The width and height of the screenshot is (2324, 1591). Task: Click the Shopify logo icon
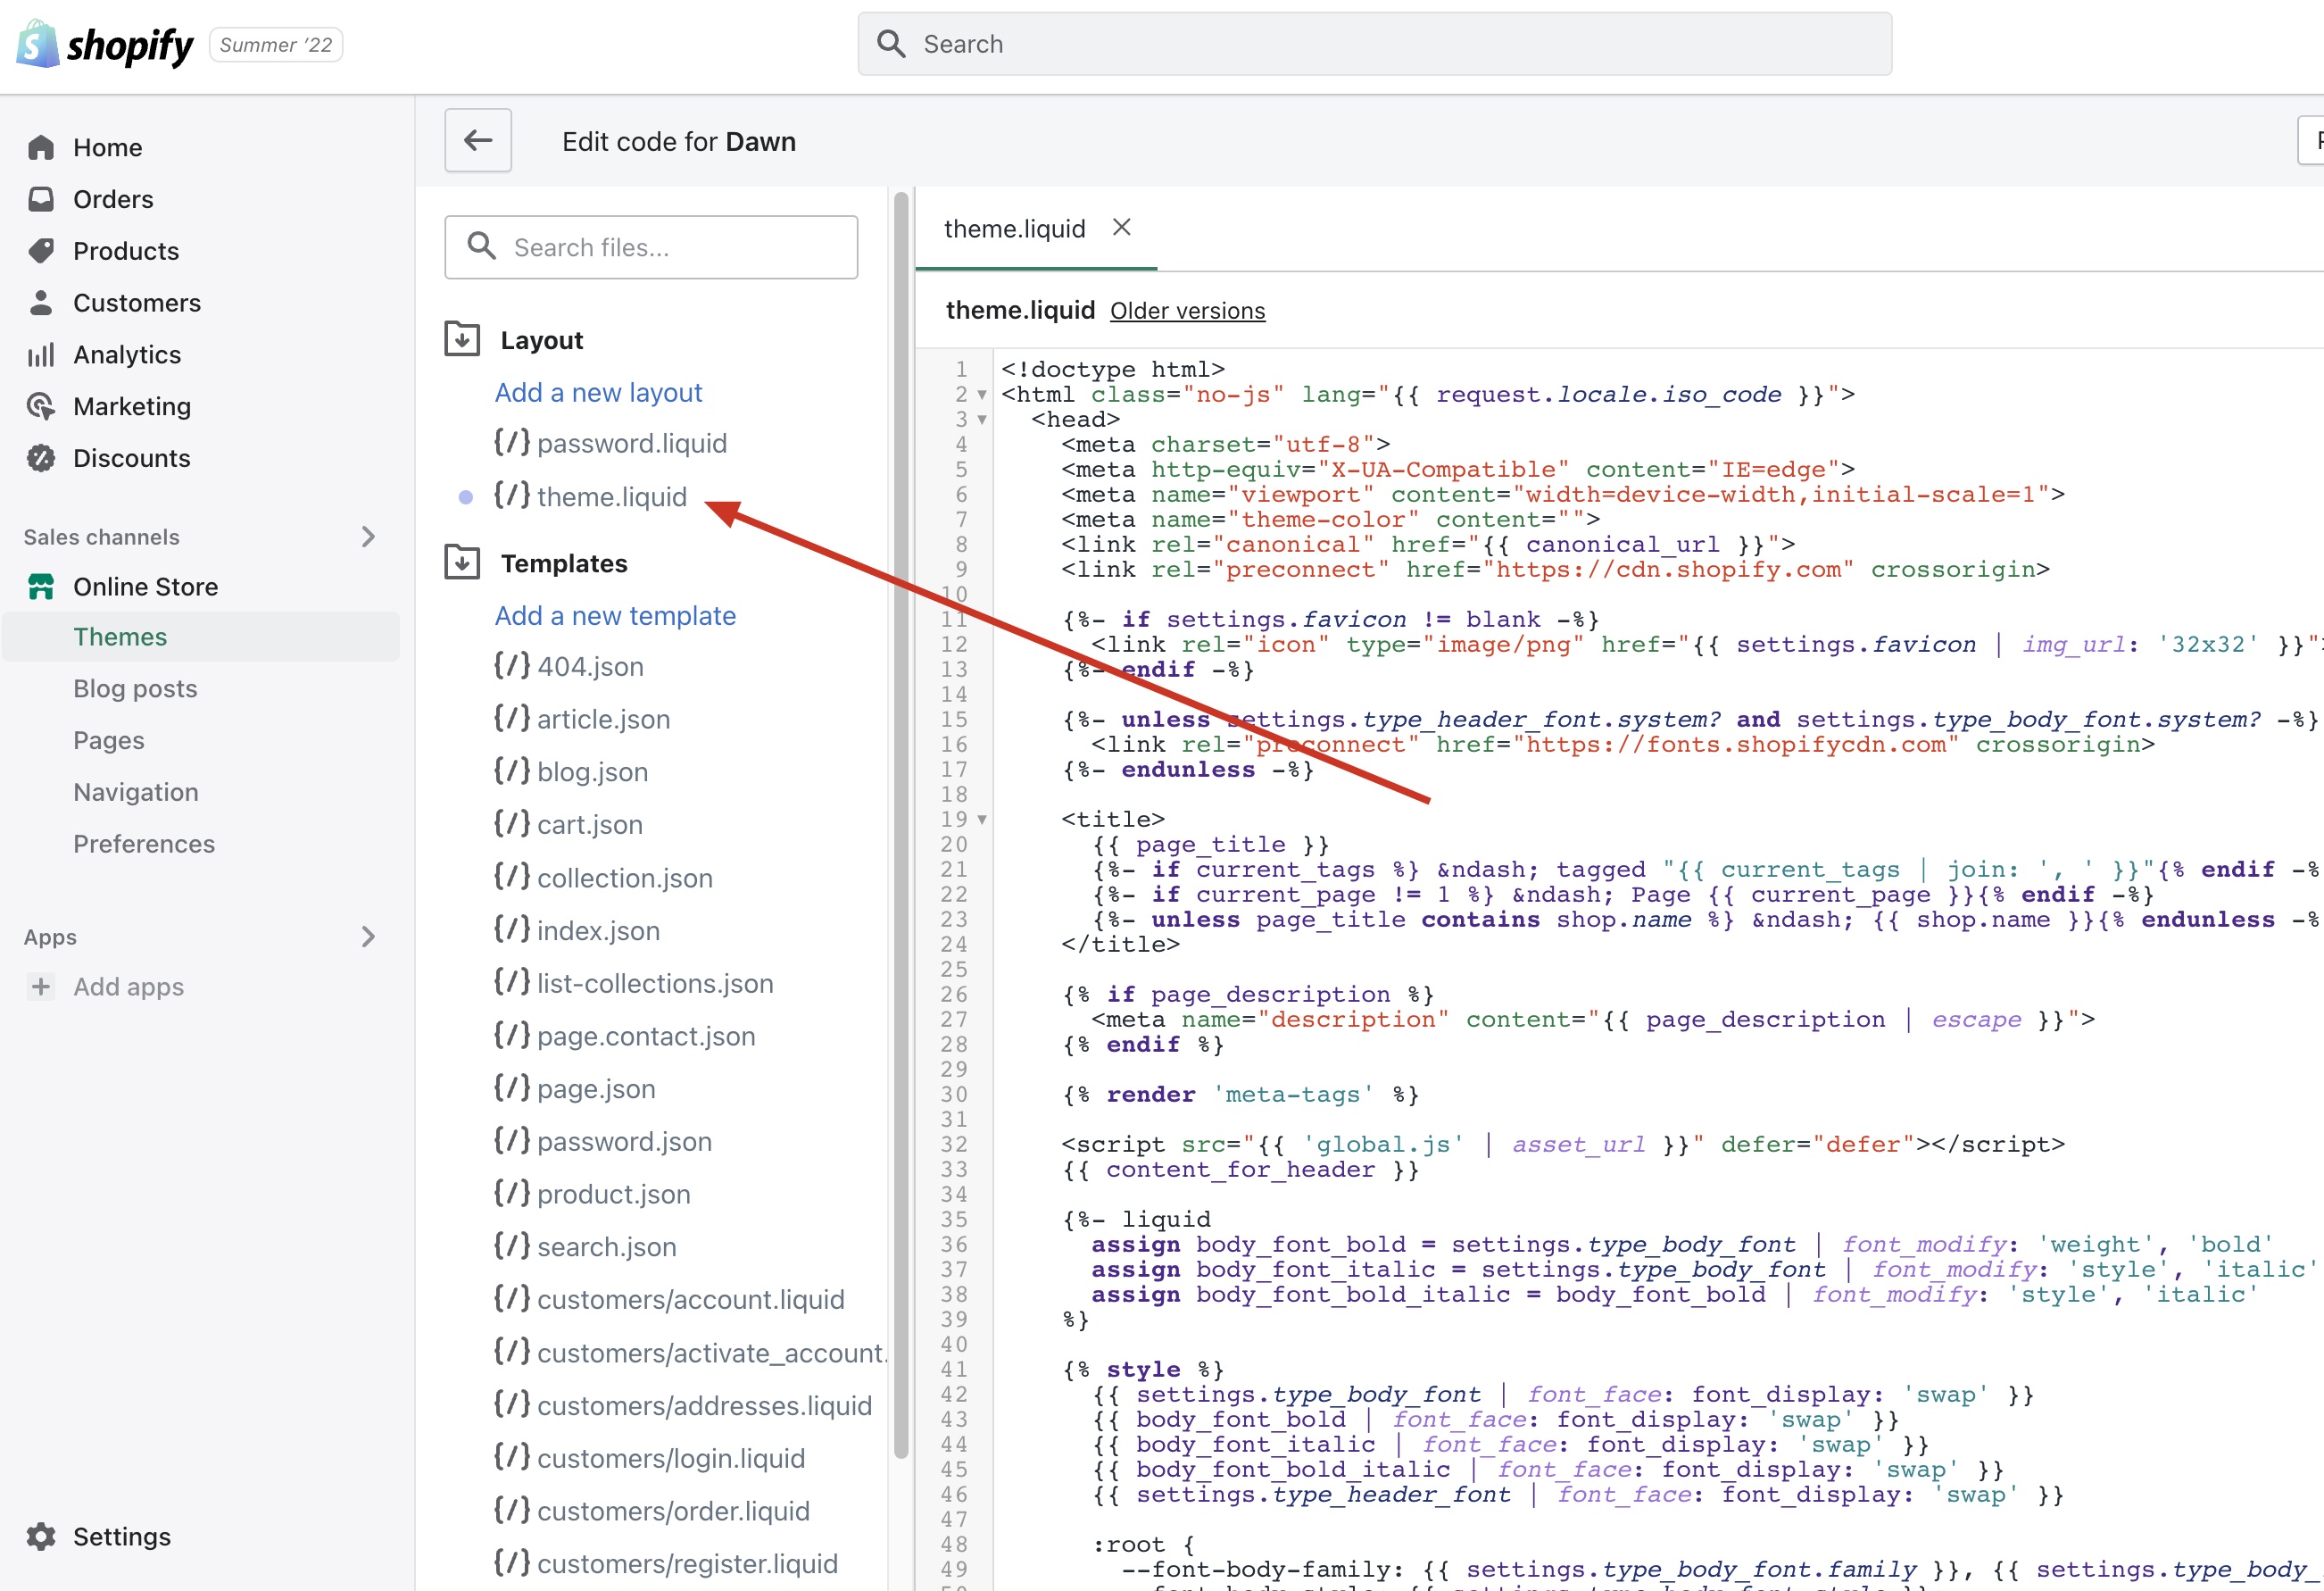pyautogui.click(x=38, y=44)
